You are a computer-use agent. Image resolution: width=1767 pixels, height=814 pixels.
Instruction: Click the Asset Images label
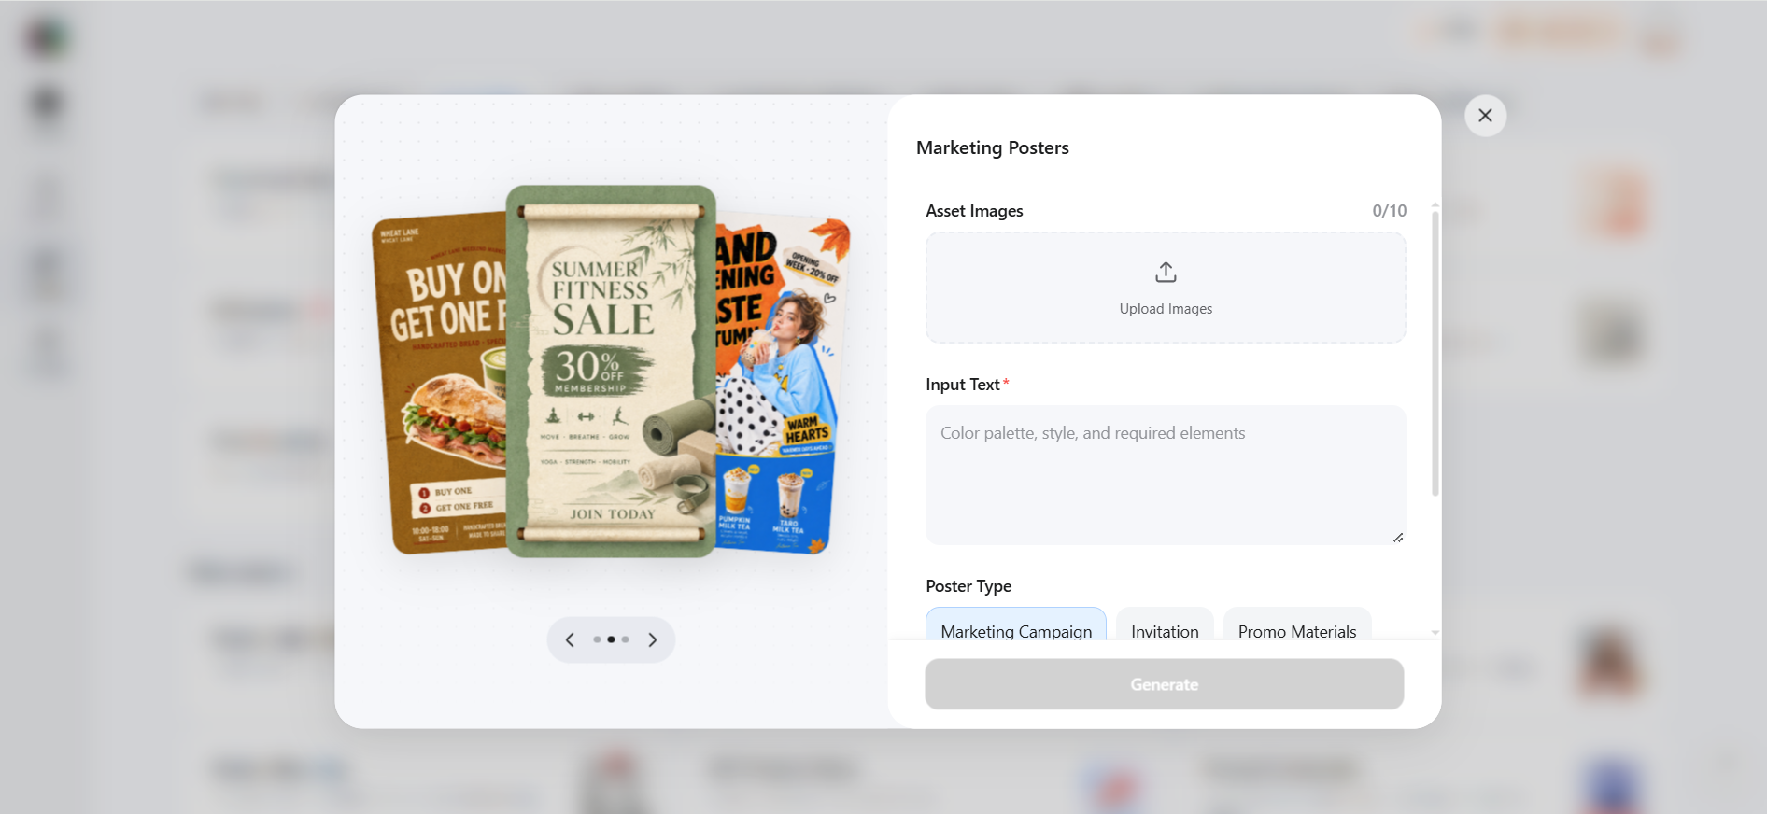click(x=974, y=211)
